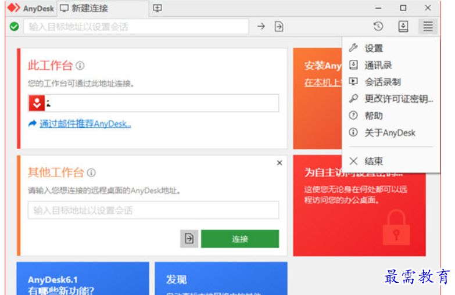Open the AnyDesk6.1 new features tile

[83, 279]
